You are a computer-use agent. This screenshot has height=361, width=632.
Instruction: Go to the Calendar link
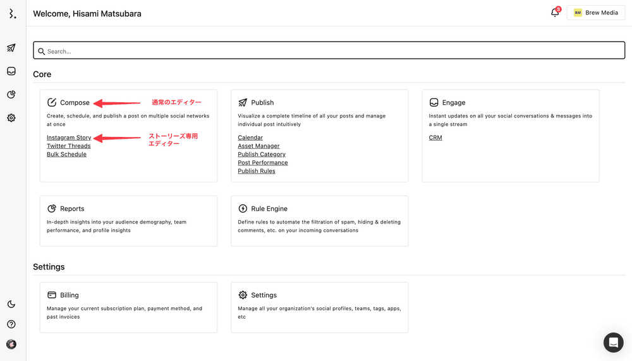click(250, 138)
